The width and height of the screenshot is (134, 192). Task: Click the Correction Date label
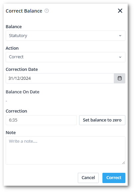point(22,69)
